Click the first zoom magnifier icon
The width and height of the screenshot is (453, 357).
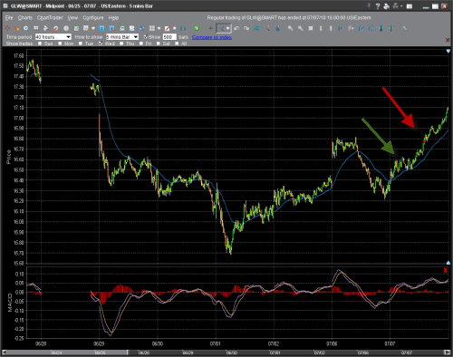(290, 28)
